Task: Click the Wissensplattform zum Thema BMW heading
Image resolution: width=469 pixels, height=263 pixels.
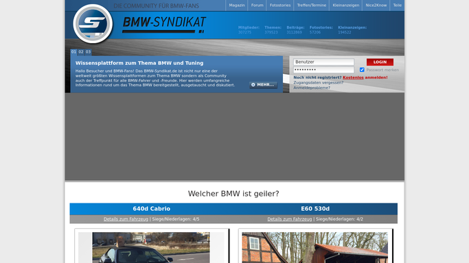Action: click(x=139, y=63)
